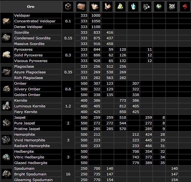
Task: Click the Scordite ore image
Action: pos(6,38)
